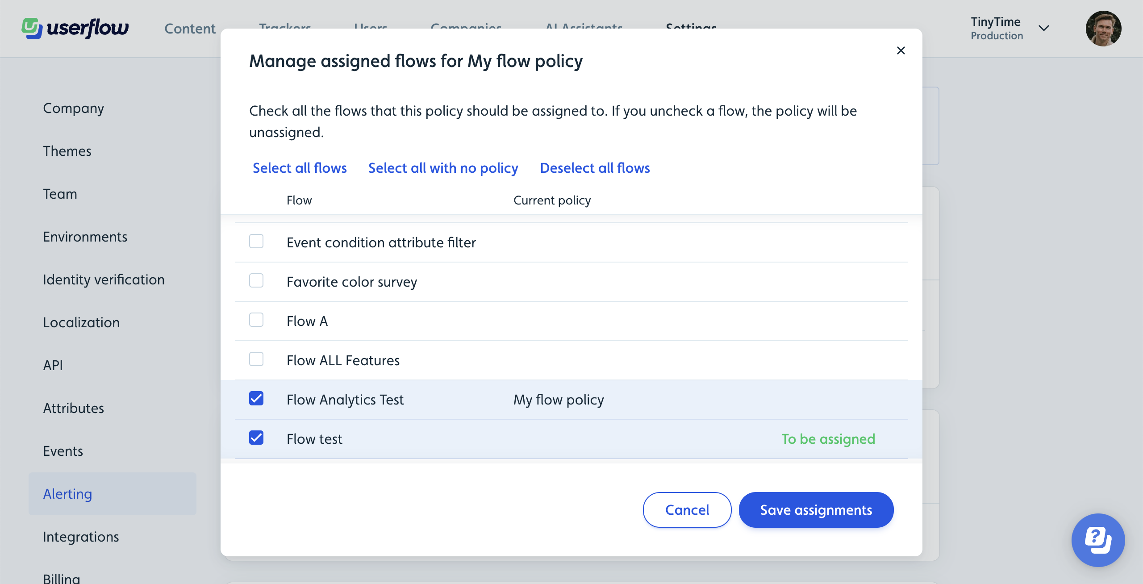This screenshot has width=1143, height=584.
Task: Click the Settings menu tab
Action: tap(691, 28)
